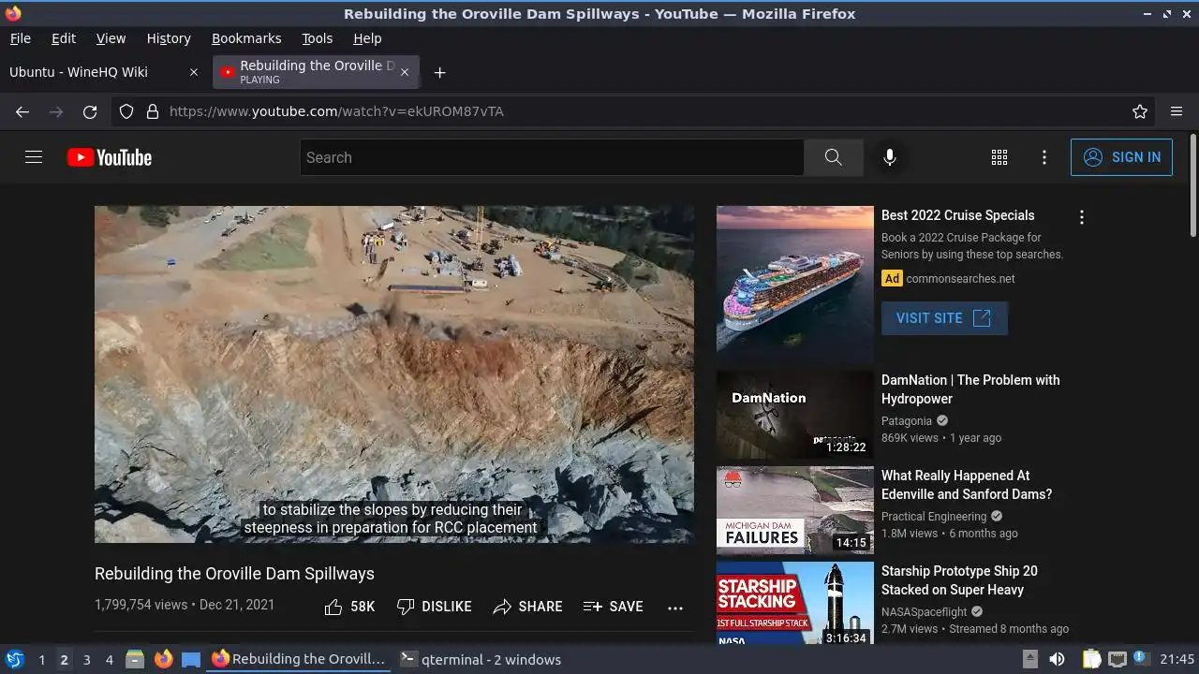
Task: Switch to virtual desktop 4
Action: point(109,659)
